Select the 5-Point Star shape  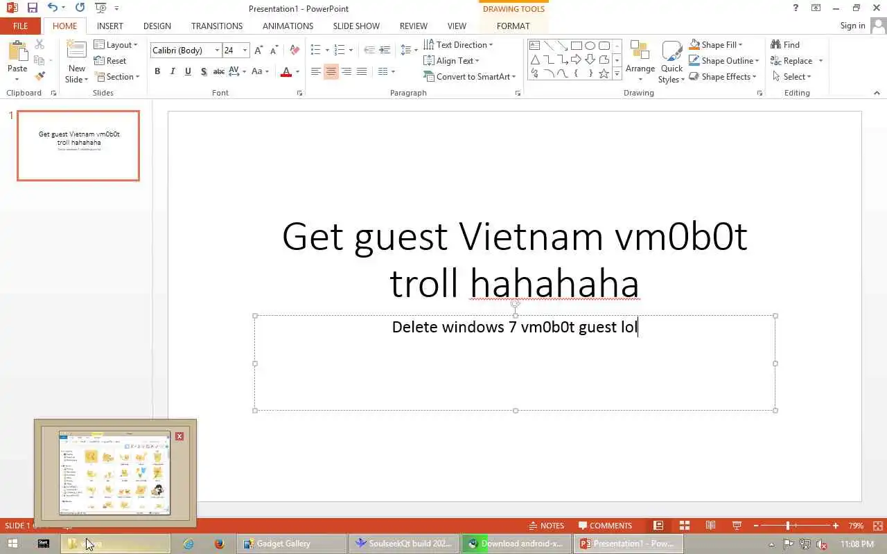pos(604,73)
